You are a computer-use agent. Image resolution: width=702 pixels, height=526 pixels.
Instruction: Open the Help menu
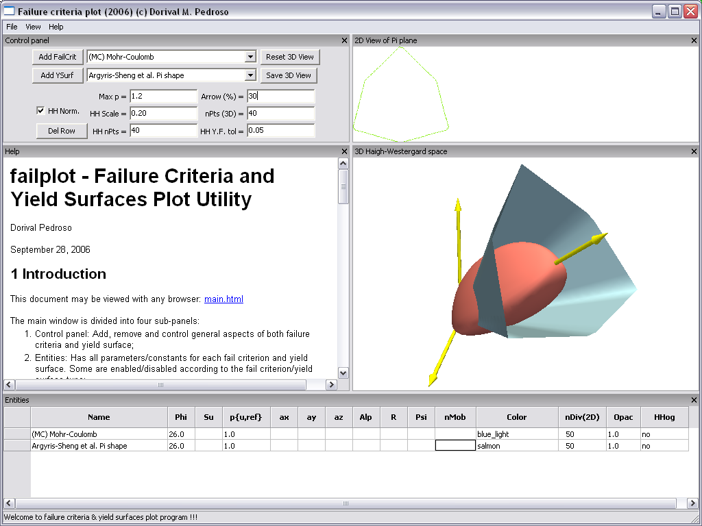(56, 27)
